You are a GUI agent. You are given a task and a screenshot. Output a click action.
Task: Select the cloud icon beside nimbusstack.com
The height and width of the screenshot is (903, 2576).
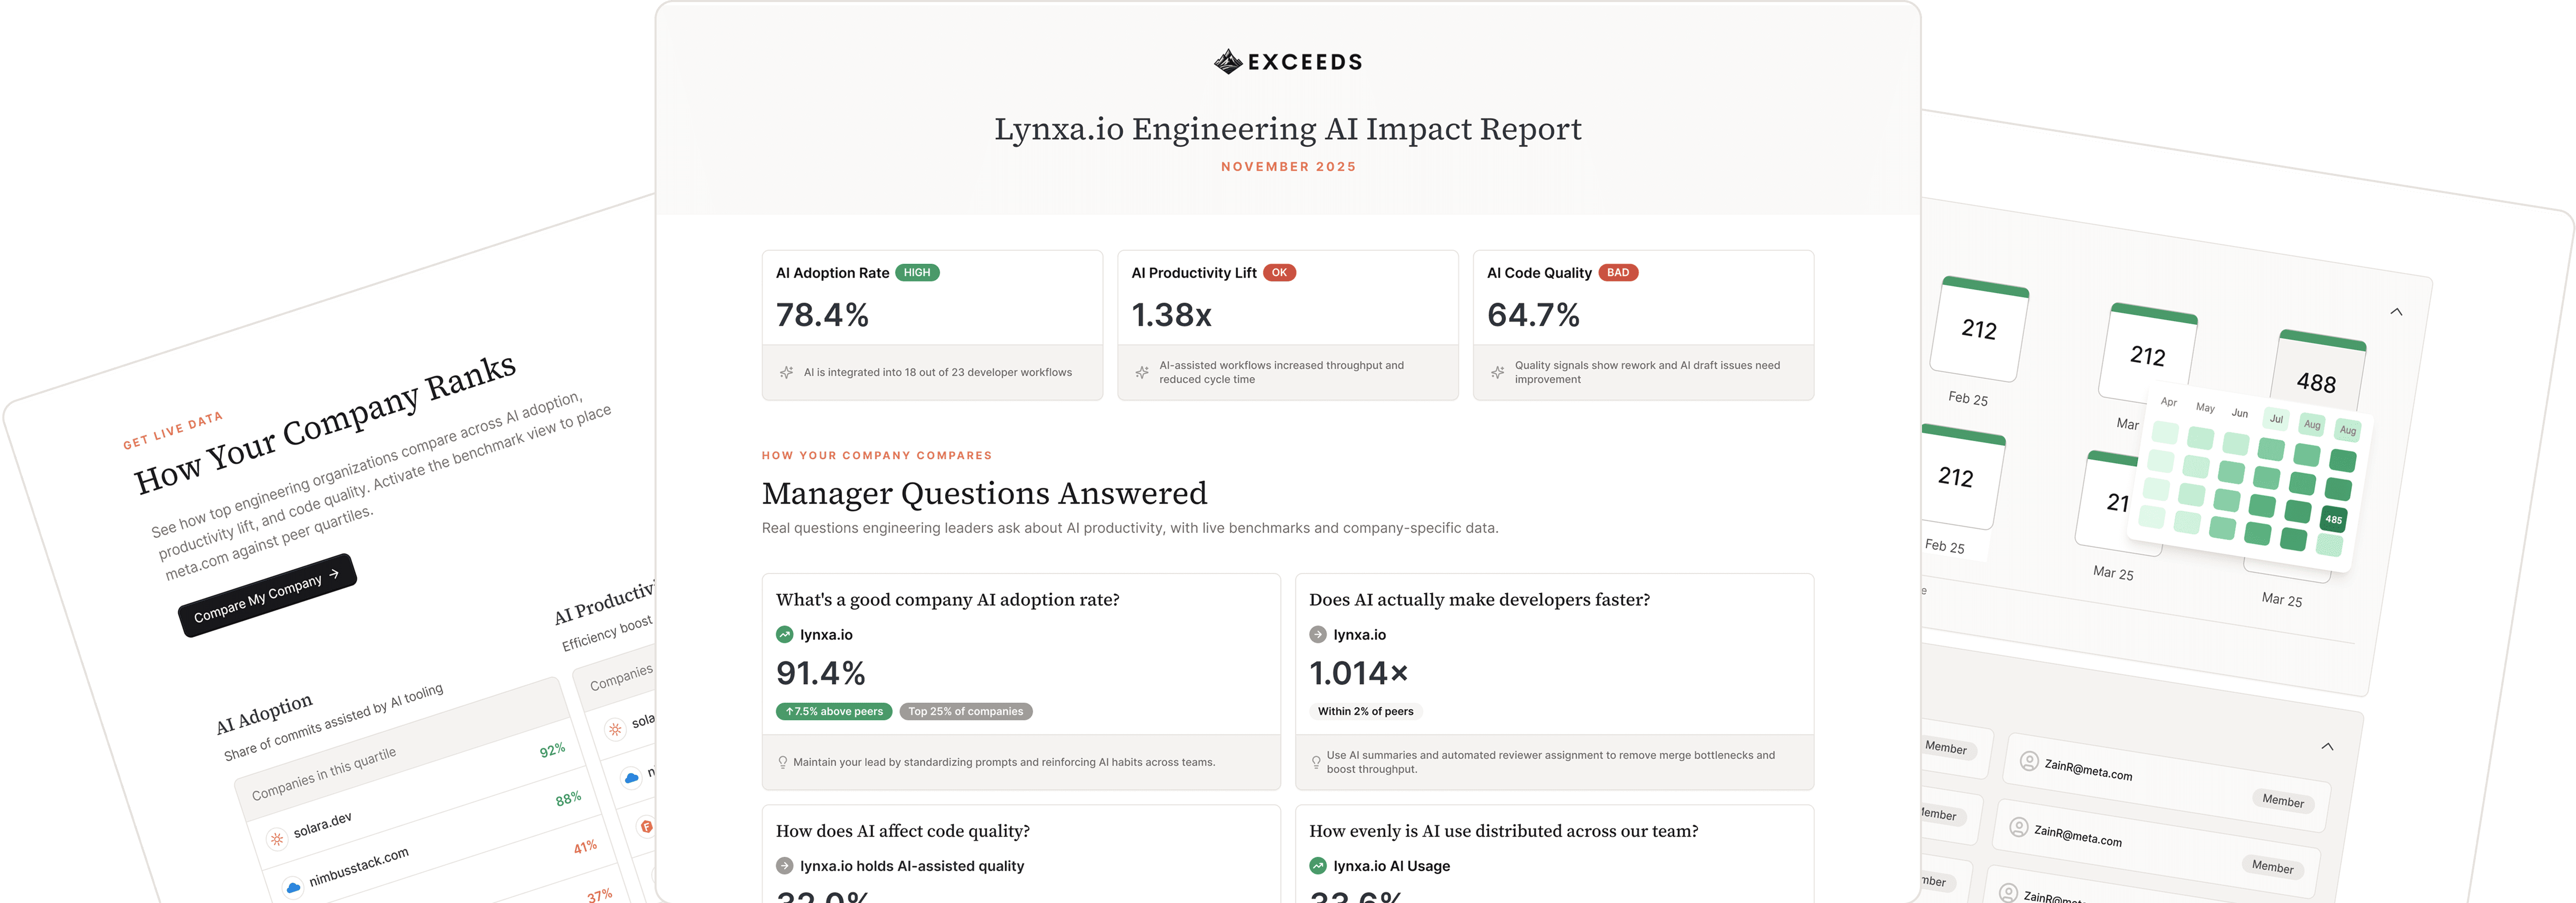pos(292,887)
